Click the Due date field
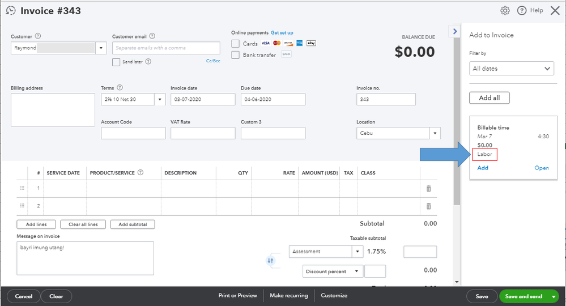The image size is (566, 306). (x=273, y=99)
